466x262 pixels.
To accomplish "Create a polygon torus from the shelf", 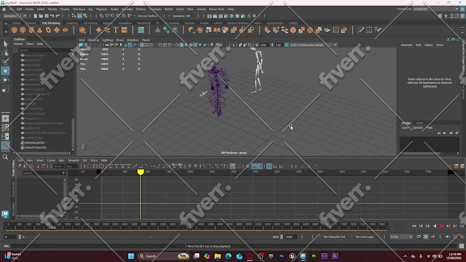I will coord(48,29).
